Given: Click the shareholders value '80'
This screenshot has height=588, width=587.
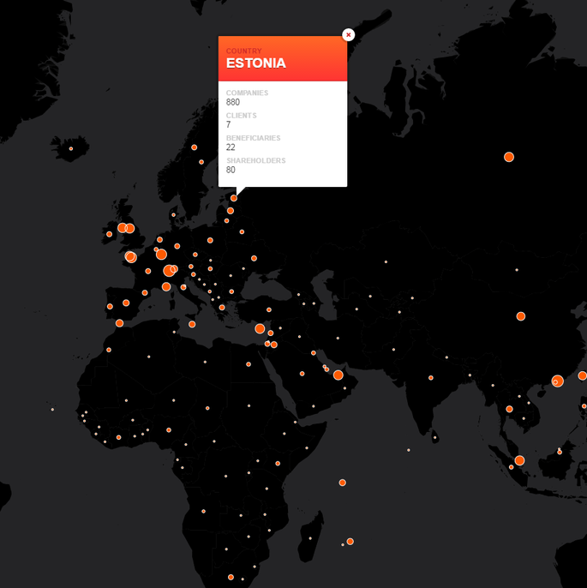Looking at the screenshot, I should 231,170.
